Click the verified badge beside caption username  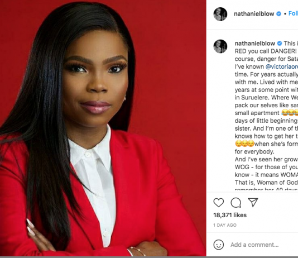[280, 44]
